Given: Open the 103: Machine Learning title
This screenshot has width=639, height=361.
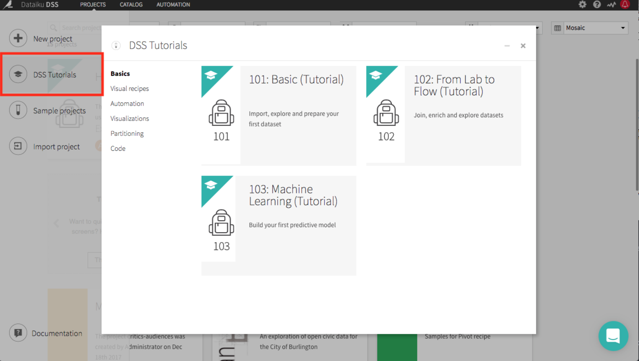Looking at the screenshot, I should pos(293,195).
